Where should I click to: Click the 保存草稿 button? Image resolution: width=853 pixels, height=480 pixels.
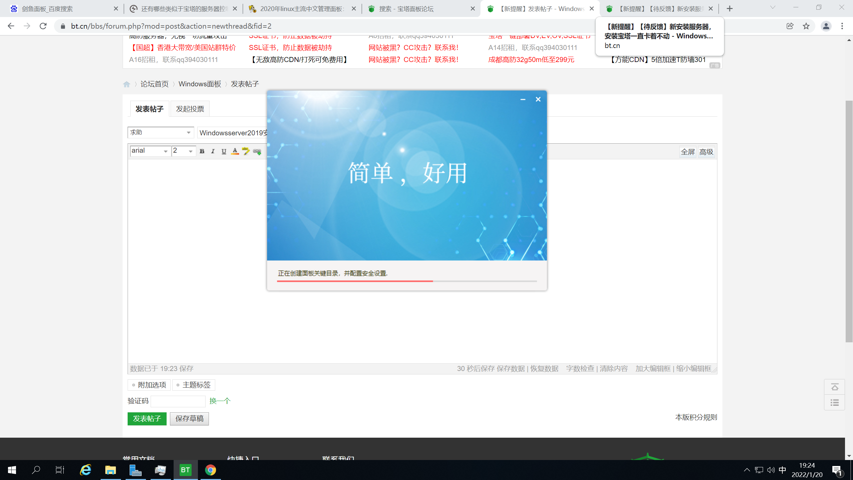point(189,419)
